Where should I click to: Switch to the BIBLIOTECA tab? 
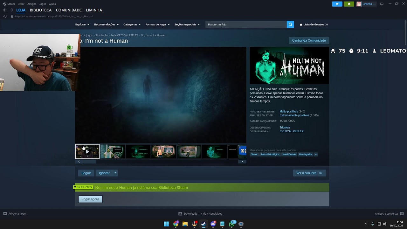coord(41,10)
